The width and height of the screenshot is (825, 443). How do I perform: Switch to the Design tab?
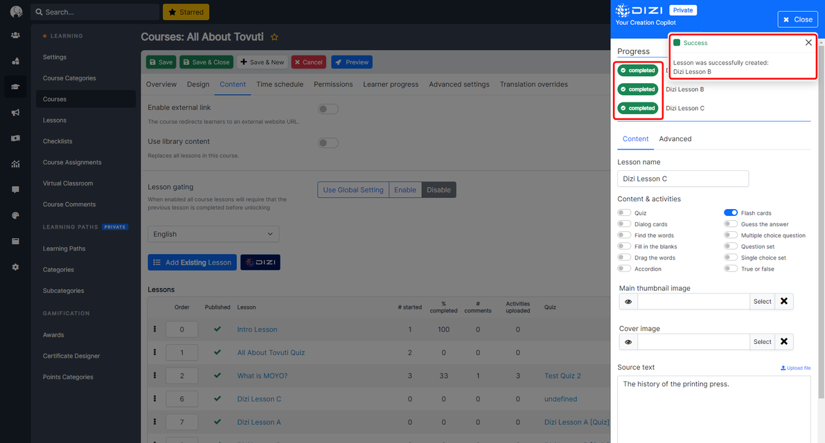click(198, 84)
